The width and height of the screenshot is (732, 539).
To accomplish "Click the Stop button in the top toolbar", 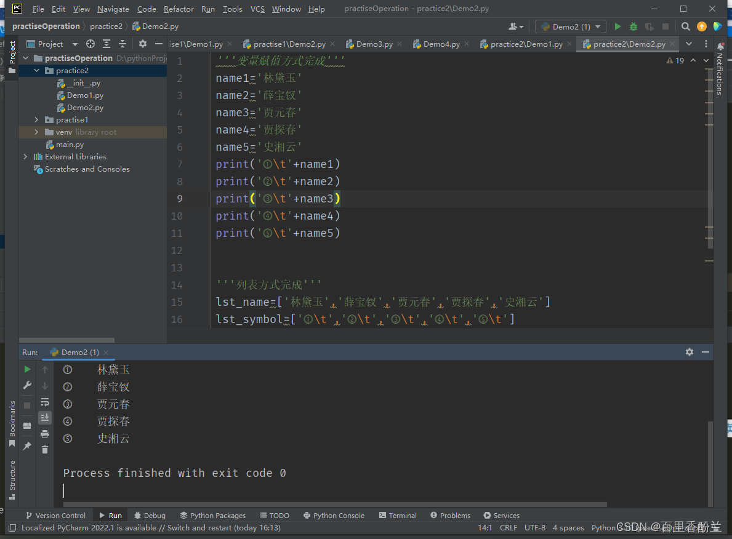I will pos(666,26).
